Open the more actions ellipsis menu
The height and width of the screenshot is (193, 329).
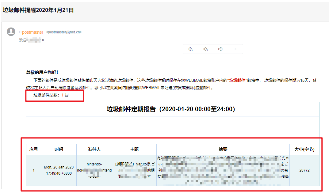click(x=235, y=49)
